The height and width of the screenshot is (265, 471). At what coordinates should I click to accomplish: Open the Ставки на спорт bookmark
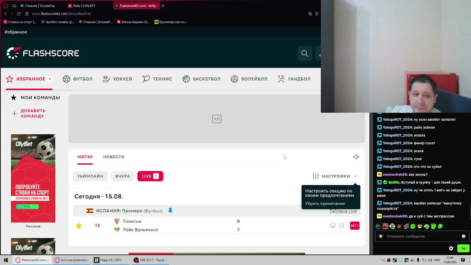(20, 22)
